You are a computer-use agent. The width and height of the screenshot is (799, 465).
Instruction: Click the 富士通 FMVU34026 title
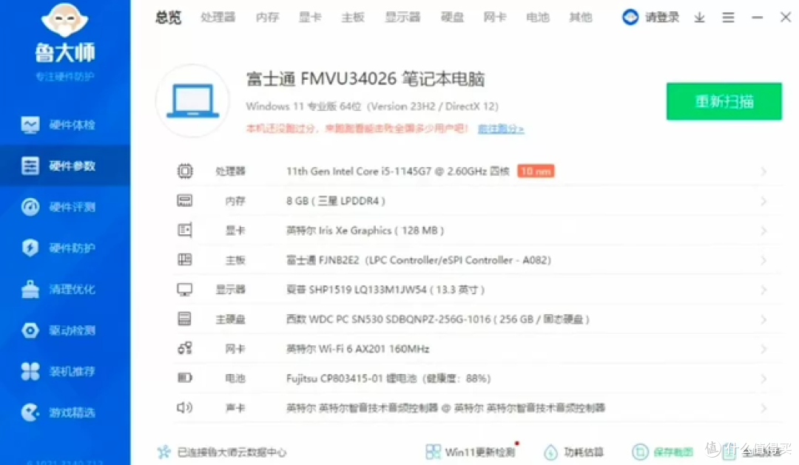tap(365, 79)
